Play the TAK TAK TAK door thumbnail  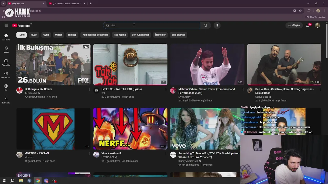(130, 64)
